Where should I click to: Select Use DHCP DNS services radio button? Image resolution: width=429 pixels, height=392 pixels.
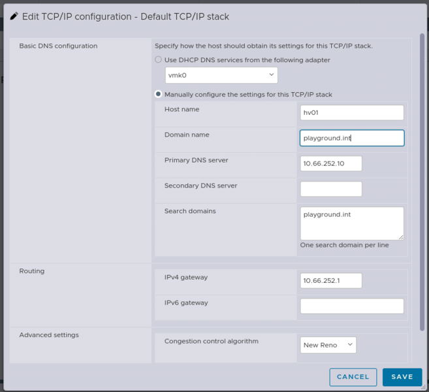(158, 60)
